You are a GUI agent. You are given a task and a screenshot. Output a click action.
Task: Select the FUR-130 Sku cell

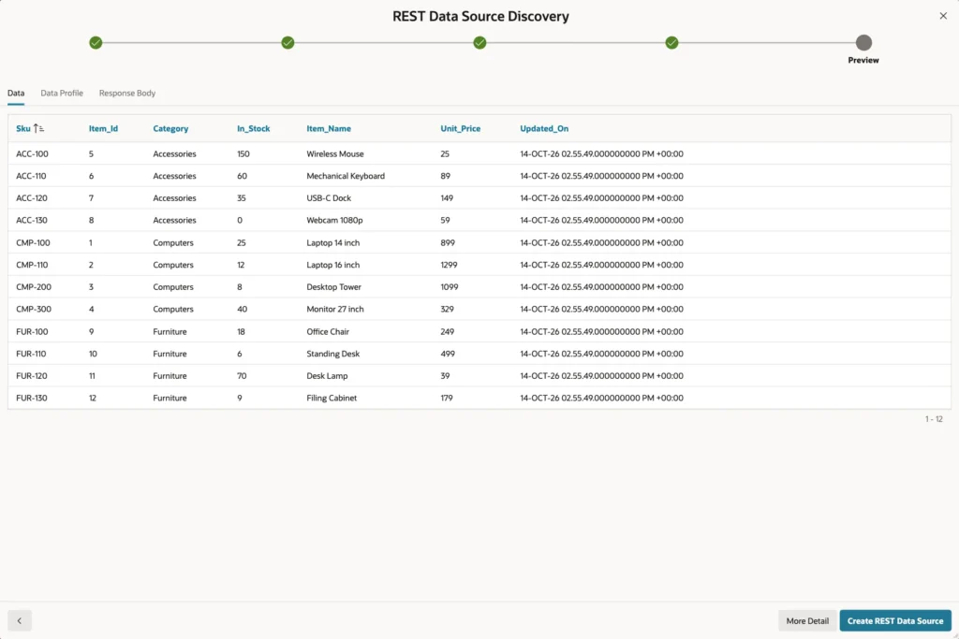click(32, 398)
